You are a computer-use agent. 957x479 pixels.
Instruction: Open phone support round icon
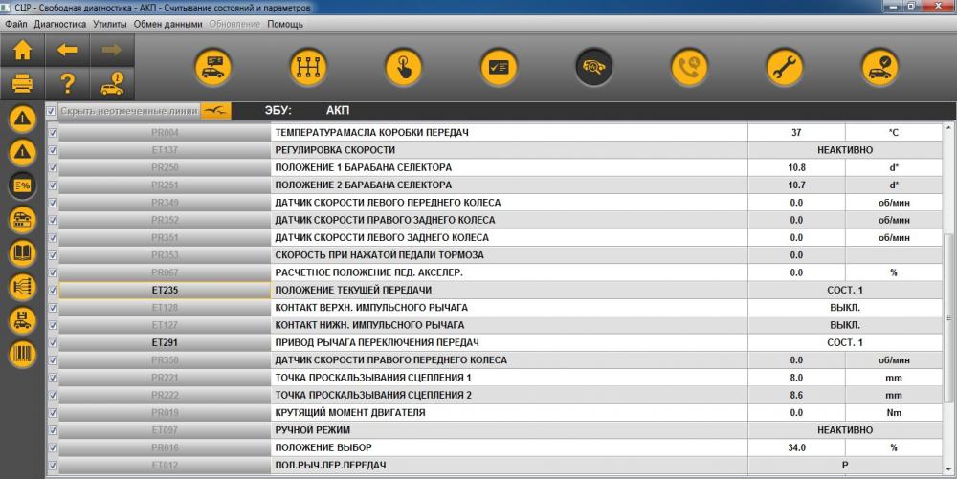coord(689,67)
